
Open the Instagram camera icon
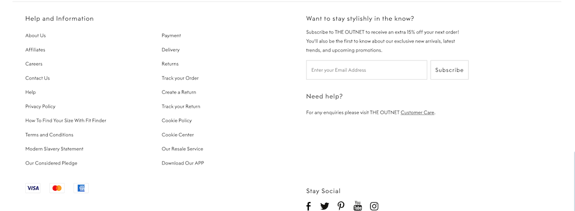374,207
